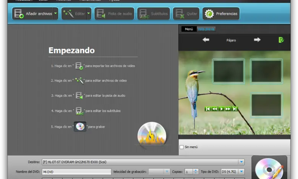Select the top-left menu thumbnail placeholder
Viewport: 298px width, 179px height.
click(x=228, y=71)
